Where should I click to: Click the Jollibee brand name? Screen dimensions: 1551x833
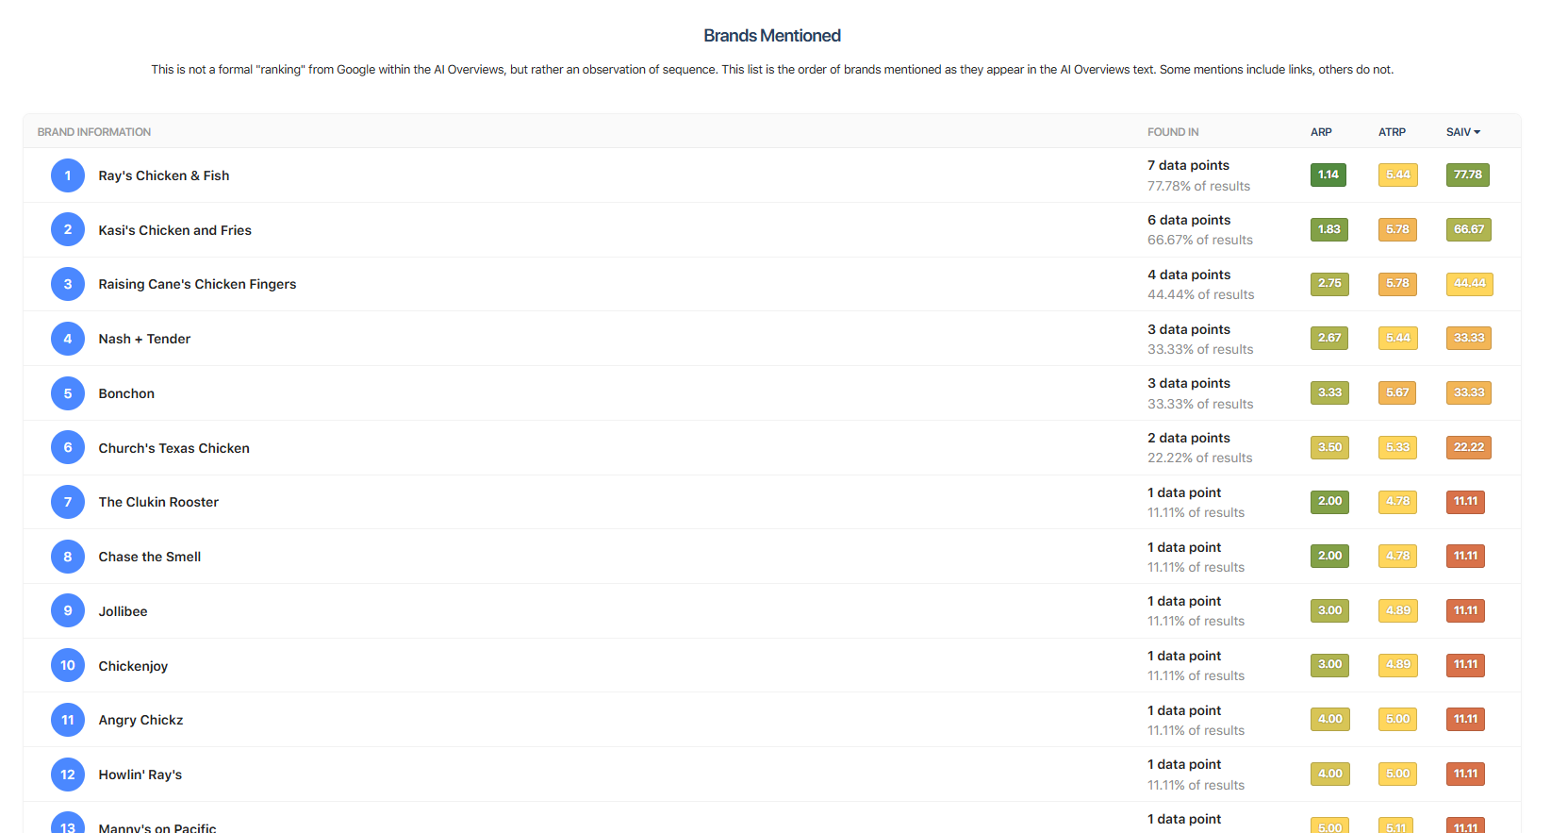click(124, 611)
